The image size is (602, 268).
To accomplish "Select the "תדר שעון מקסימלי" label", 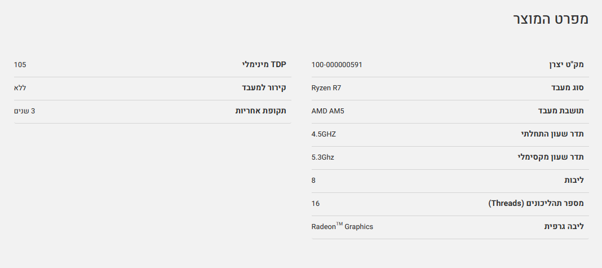I will [551, 157].
